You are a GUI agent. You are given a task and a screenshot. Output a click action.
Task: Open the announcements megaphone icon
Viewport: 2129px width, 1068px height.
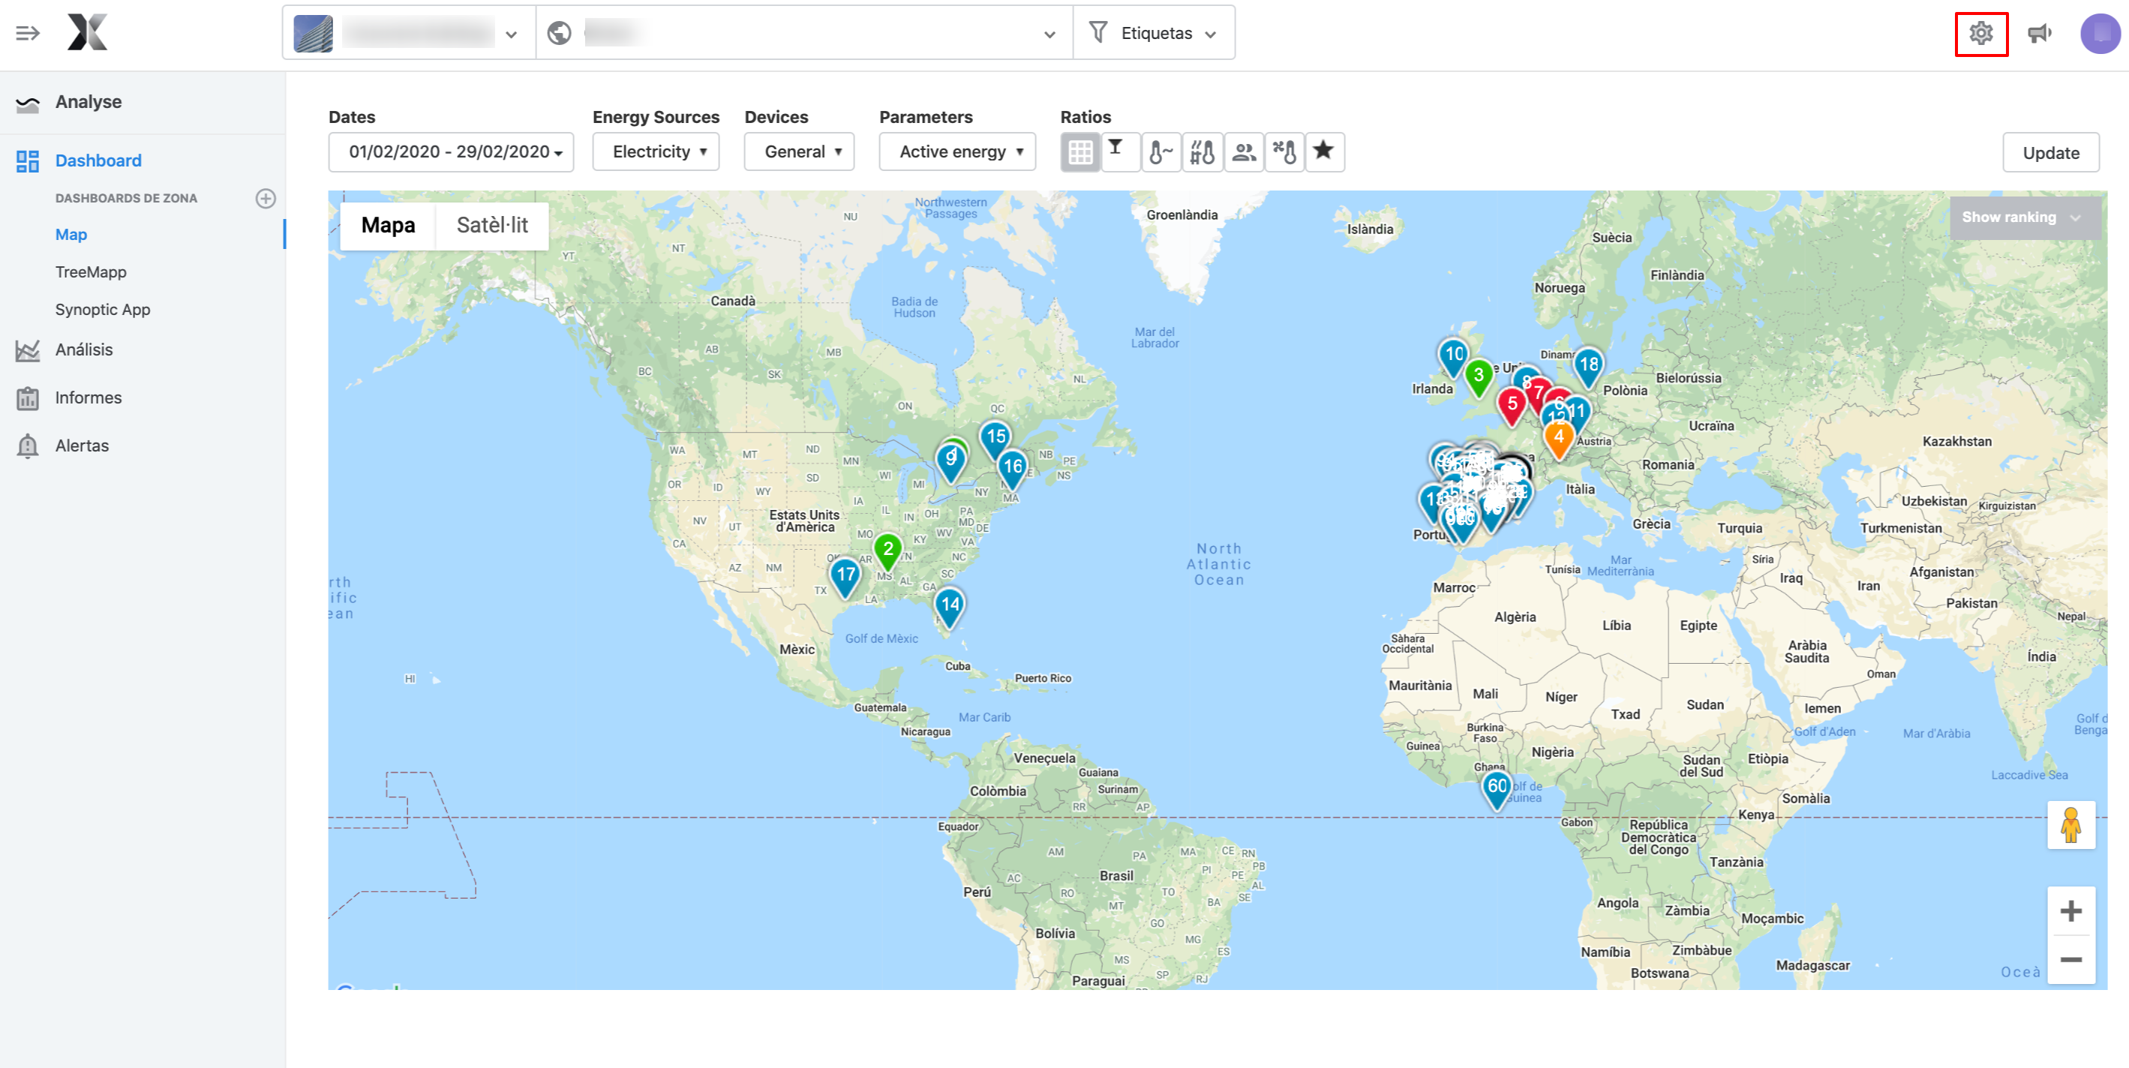(x=2040, y=34)
